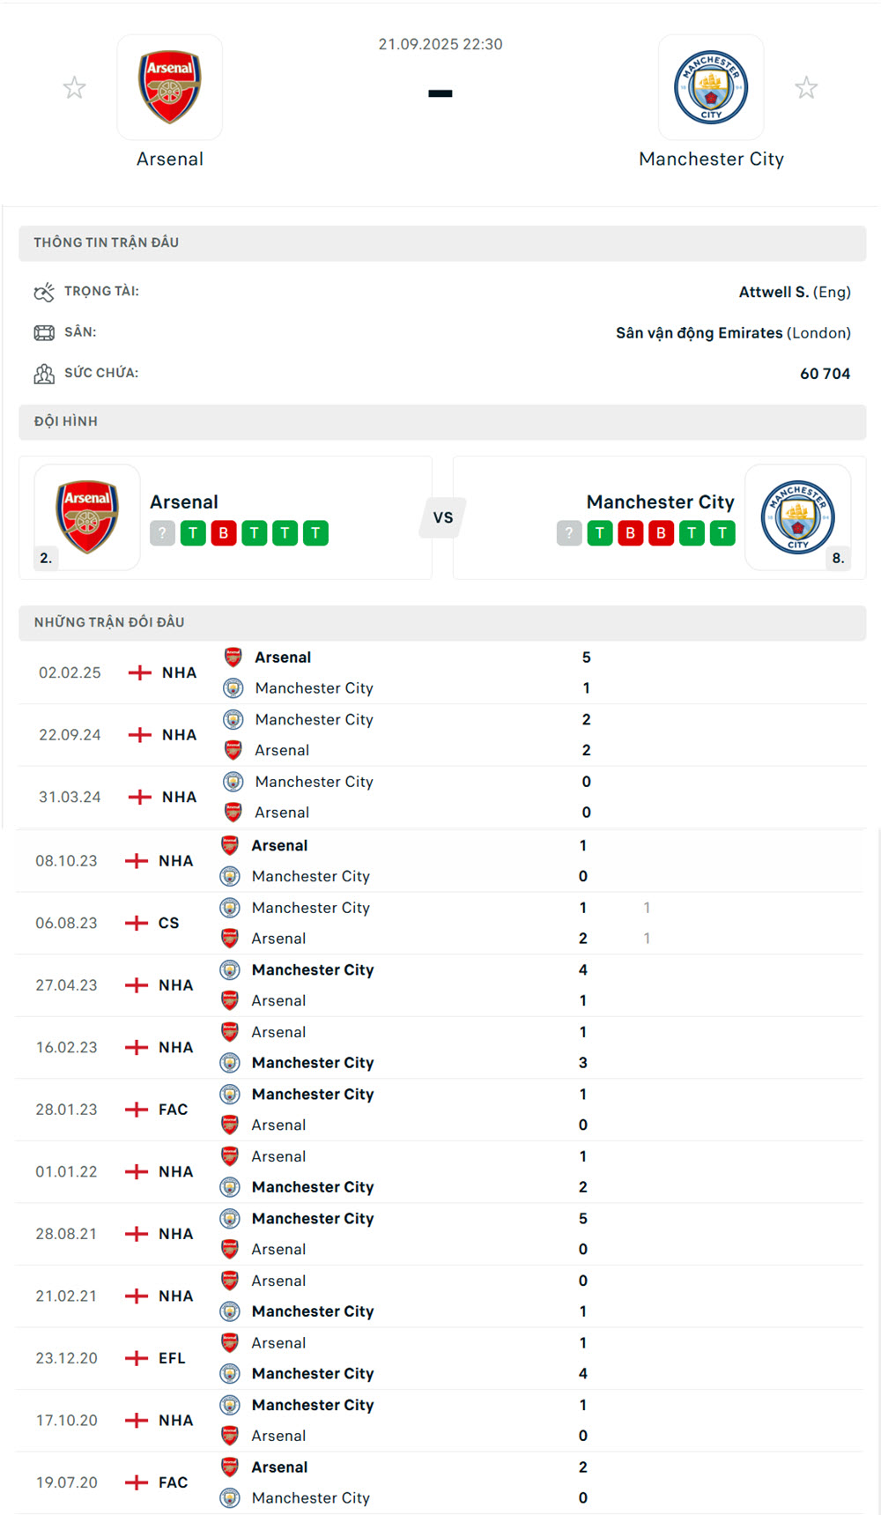Image resolution: width=881 pixels, height=1515 pixels.
Task: Toggle the favorite star next to Manchester City
Action: [x=807, y=87]
